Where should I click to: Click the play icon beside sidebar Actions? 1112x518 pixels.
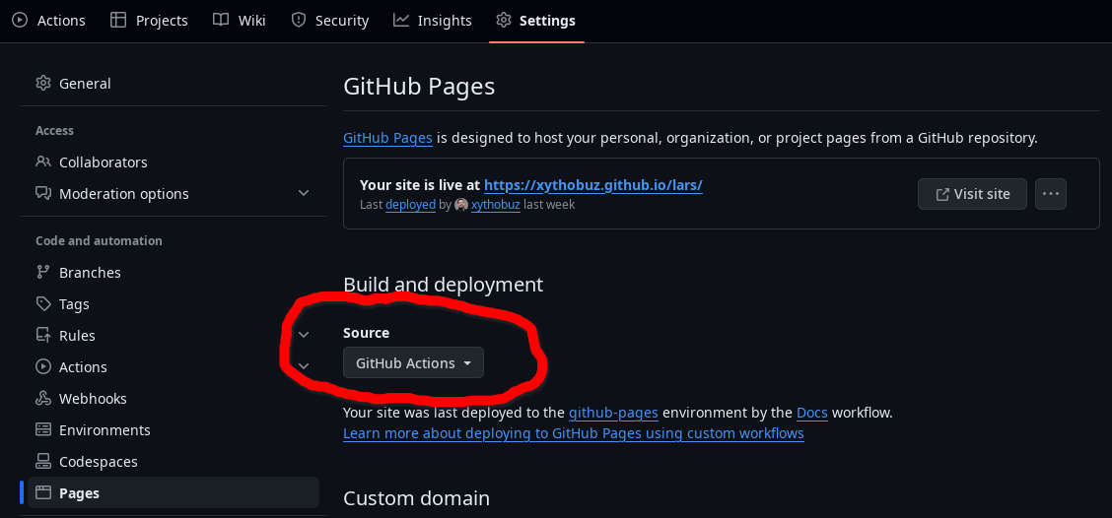pyautogui.click(x=43, y=366)
